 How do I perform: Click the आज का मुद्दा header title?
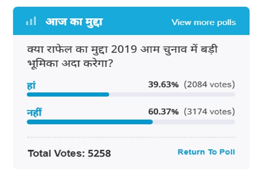pyautogui.click(x=74, y=21)
